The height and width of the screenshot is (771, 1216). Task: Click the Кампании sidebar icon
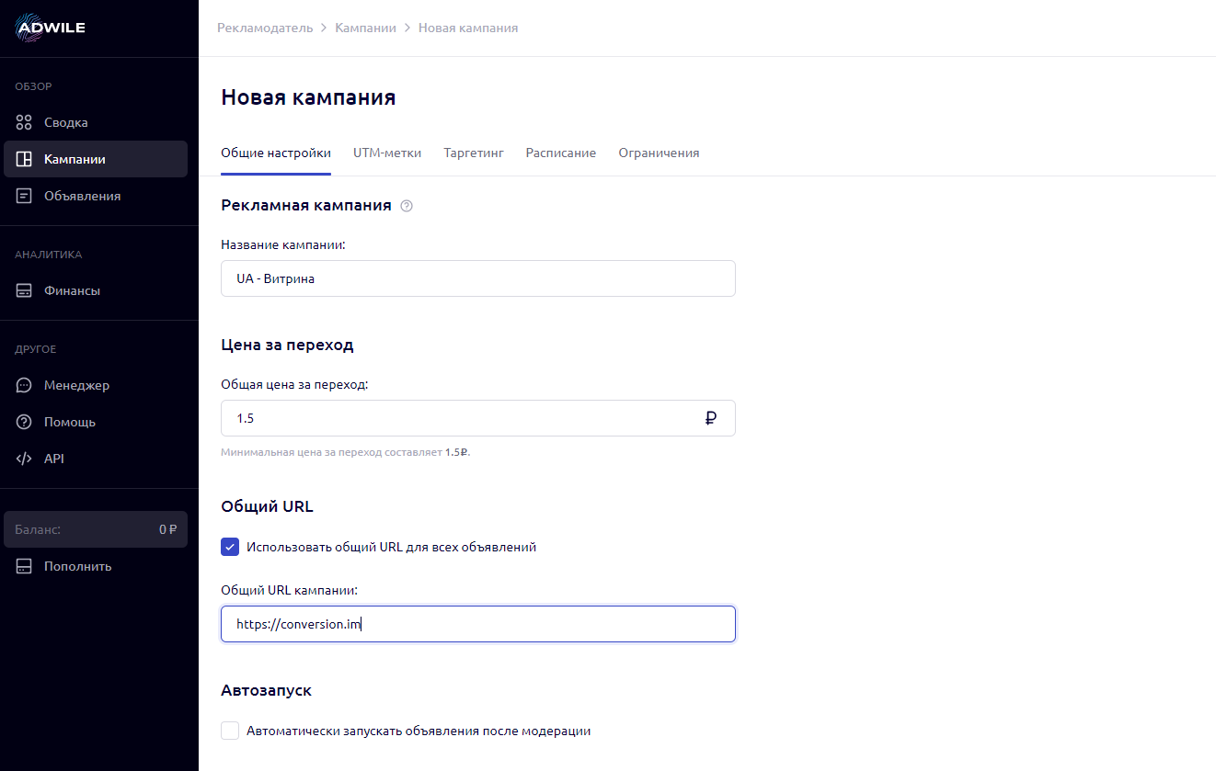point(24,159)
